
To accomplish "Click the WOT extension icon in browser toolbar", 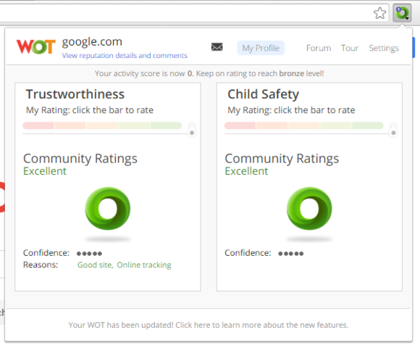I will coord(402,13).
